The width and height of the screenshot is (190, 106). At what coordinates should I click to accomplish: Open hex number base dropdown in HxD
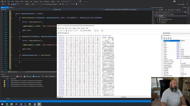point(100,31)
